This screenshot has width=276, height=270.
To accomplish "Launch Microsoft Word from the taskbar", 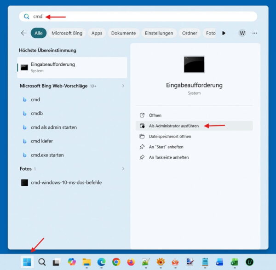I will pos(219,262).
